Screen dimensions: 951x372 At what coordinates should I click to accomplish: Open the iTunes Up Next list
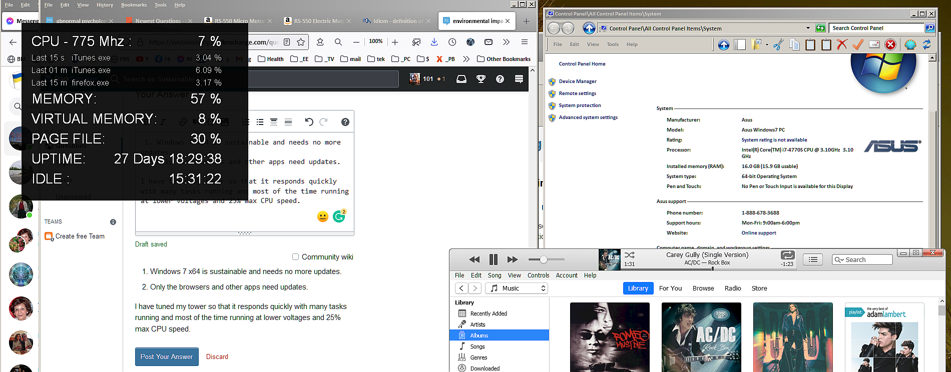pos(813,259)
